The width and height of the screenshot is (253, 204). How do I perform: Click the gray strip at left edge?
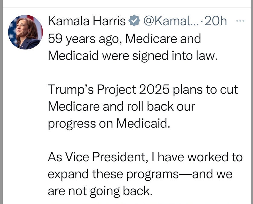point(1,102)
